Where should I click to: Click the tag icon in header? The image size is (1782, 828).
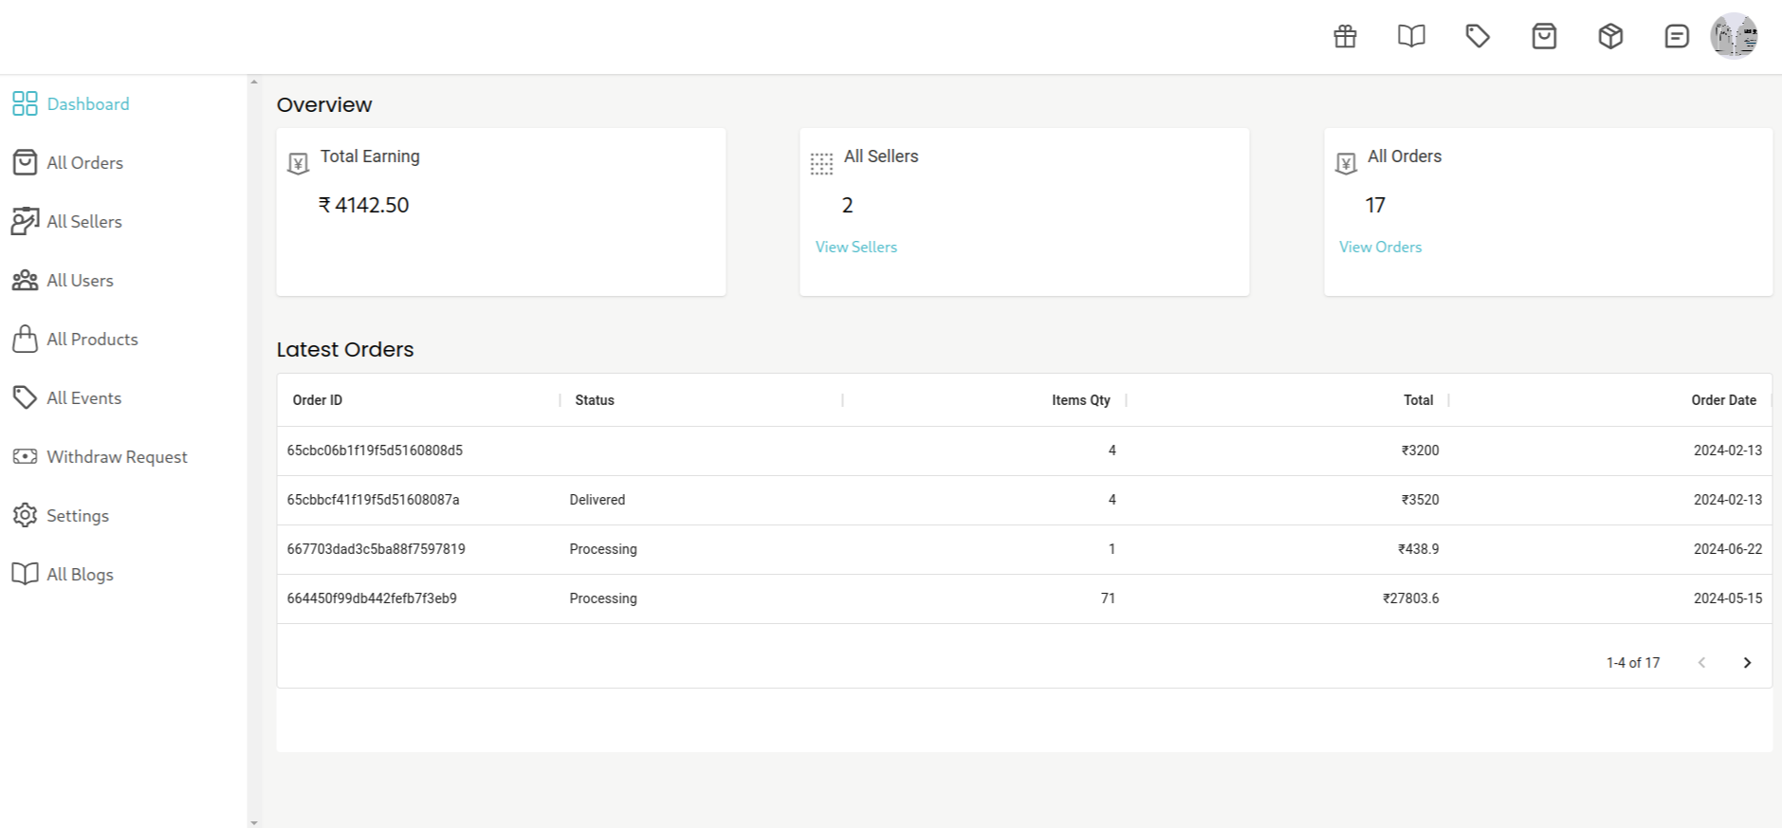pos(1478,37)
